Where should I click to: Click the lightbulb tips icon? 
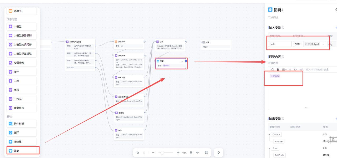point(218,153)
